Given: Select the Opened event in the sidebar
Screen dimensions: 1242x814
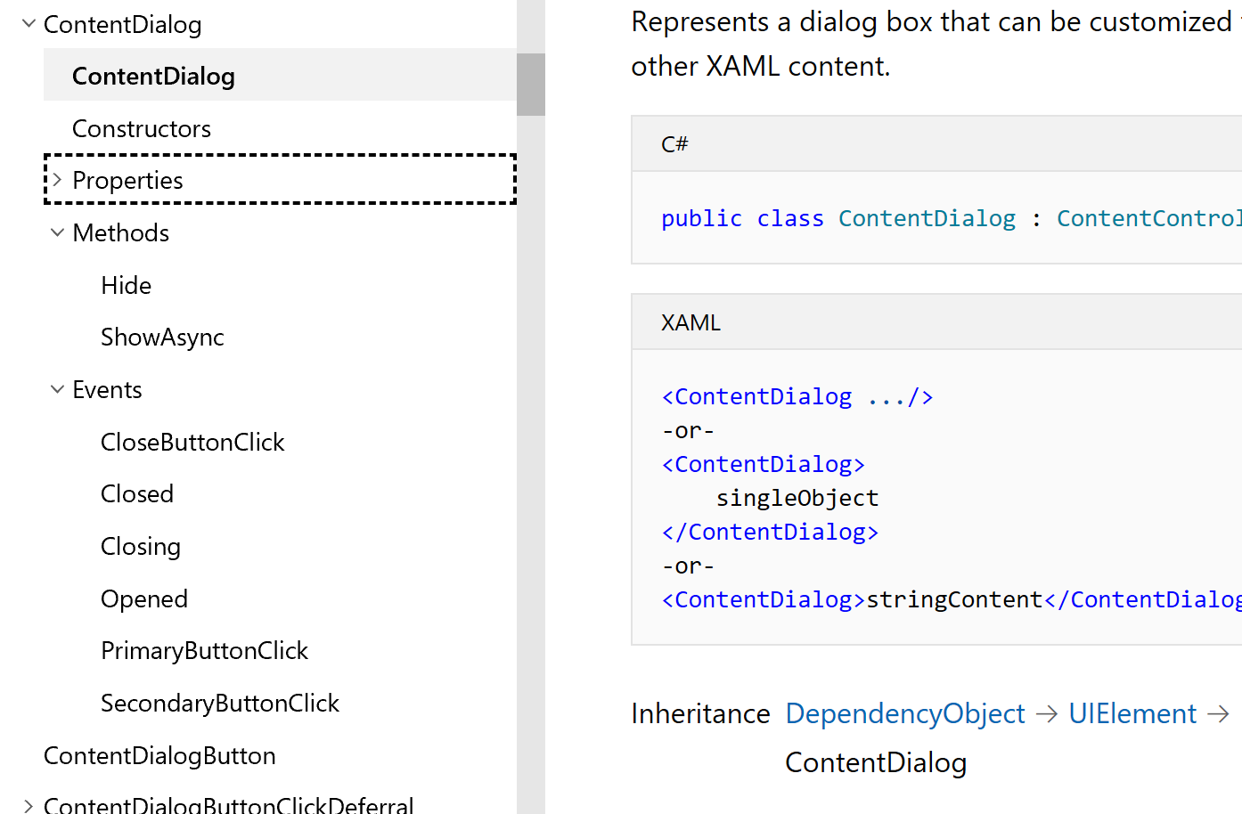Looking at the screenshot, I should (x=144, y=598).
